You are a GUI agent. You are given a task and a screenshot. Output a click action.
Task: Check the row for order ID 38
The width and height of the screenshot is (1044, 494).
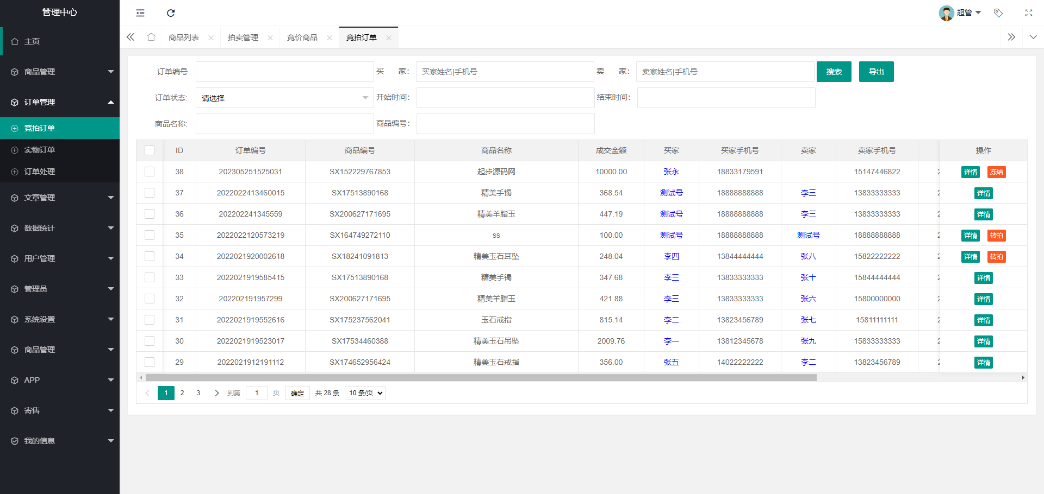(150, 172)
